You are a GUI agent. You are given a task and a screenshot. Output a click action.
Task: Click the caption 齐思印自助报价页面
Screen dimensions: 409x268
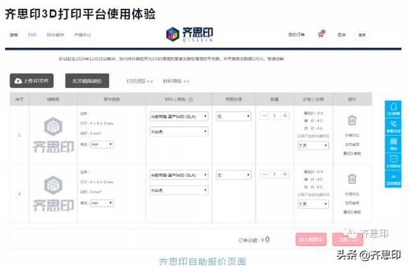(x=203, y=262)
